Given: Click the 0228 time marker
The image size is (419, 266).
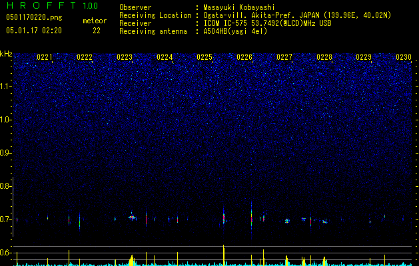Looking at the screenshot, I should (x=324, y=57).
